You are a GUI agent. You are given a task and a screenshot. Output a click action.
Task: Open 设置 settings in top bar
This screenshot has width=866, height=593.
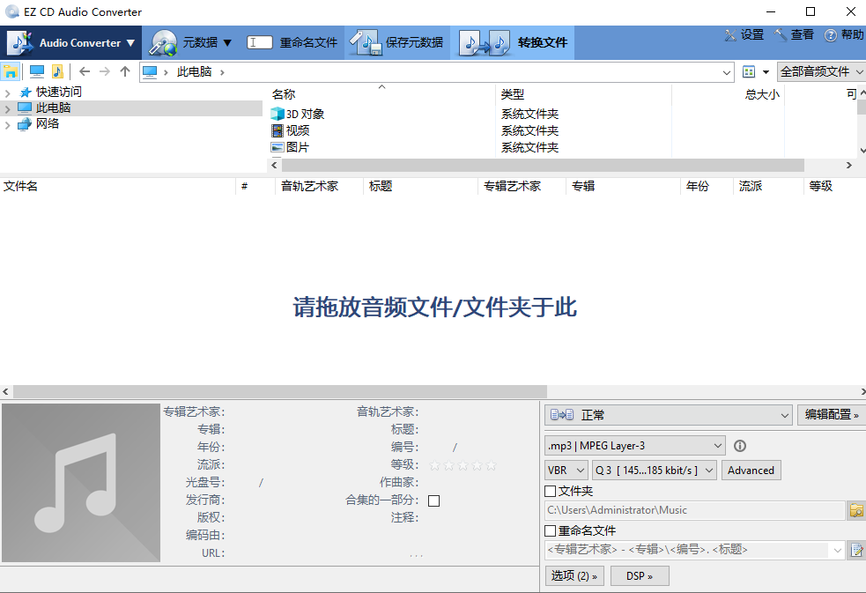pyautogui.click(x=744, y=34)
